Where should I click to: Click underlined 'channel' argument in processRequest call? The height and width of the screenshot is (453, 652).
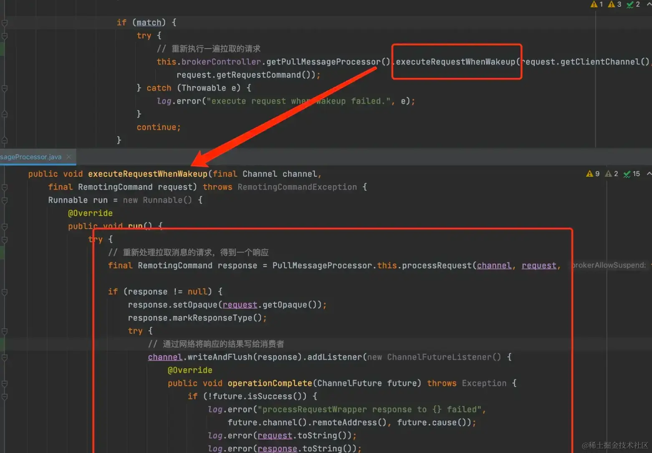[494, 266]
